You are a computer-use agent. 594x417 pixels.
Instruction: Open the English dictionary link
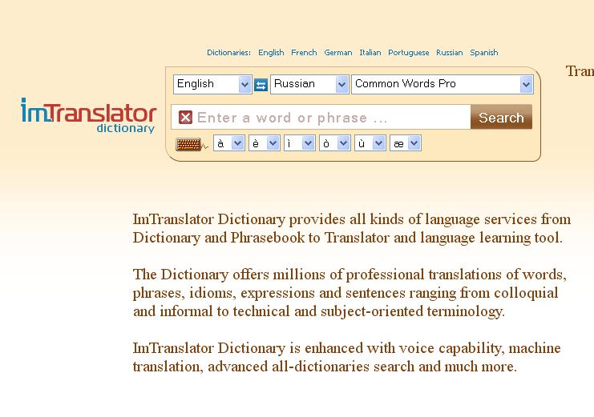(x=271, y=53)
